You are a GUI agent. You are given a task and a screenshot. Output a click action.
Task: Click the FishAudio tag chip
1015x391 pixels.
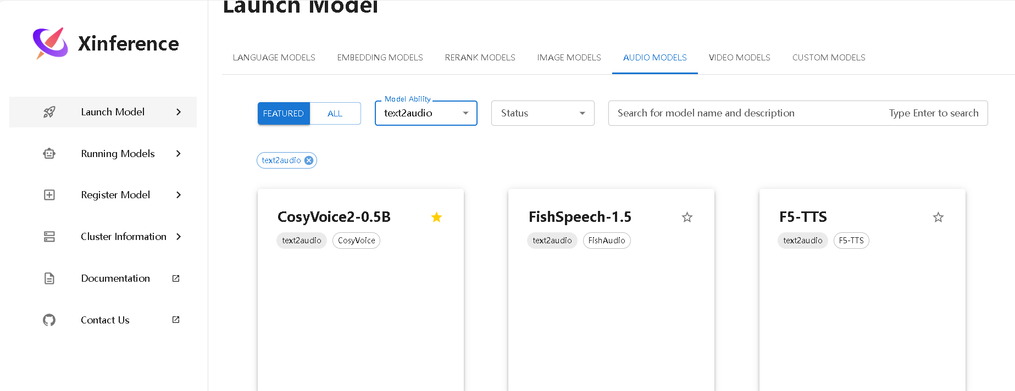click(x=607, y=241)
